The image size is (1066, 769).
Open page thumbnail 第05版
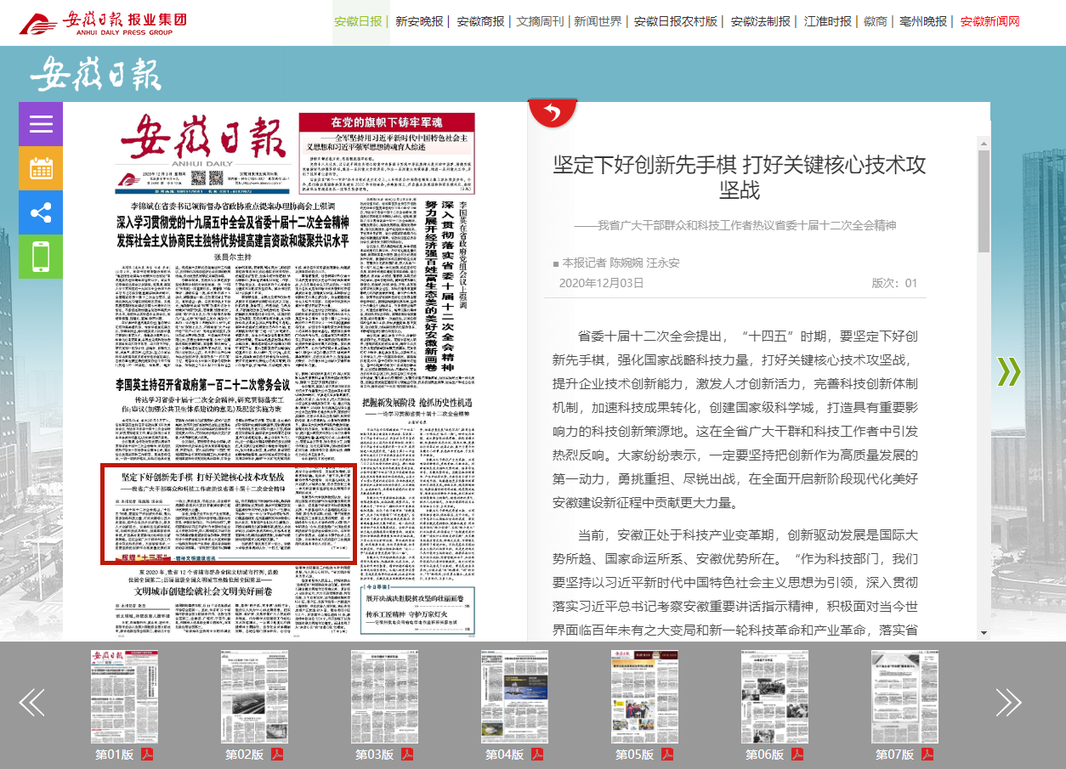coord(645,697)
